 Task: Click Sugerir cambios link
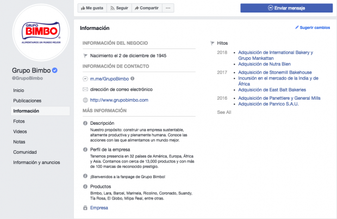[x=313, y=28]
